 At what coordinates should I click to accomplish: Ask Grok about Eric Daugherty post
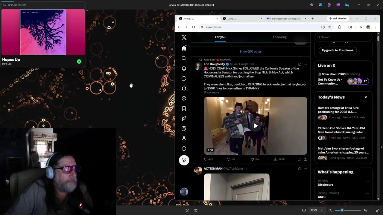[300, 64]
